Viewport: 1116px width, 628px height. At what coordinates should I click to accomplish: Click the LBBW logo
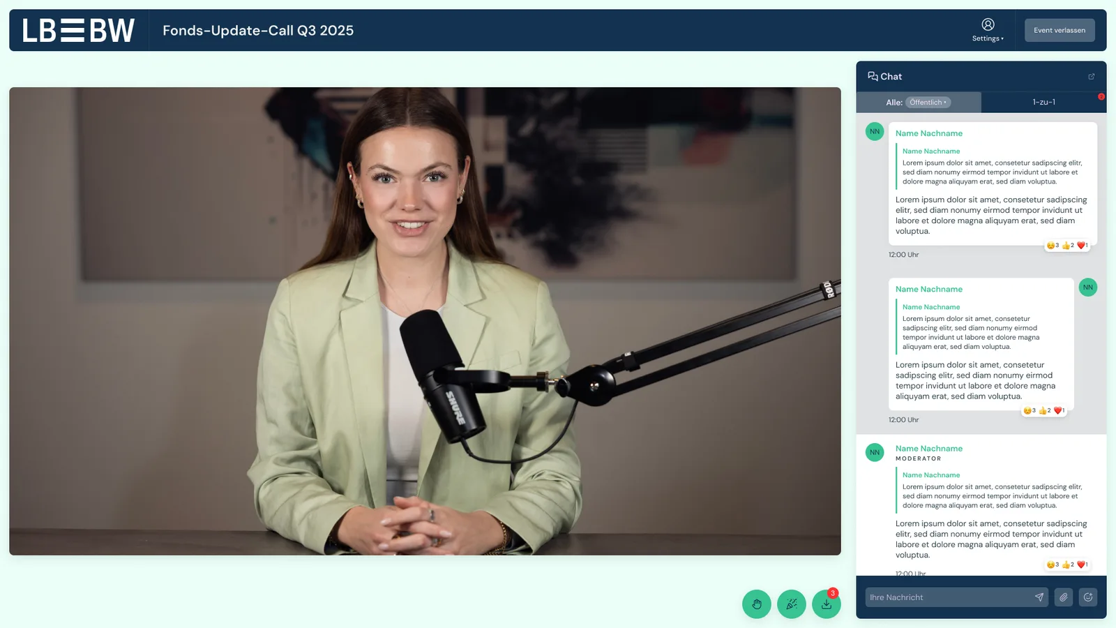(x=78, y=31)
